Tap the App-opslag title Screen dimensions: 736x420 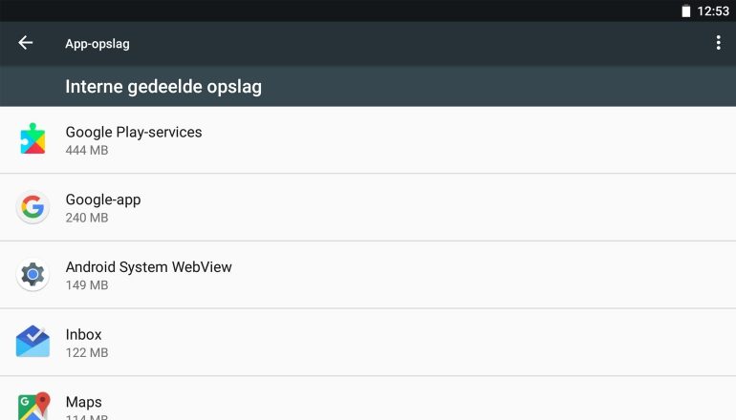(x=97, y=44)
